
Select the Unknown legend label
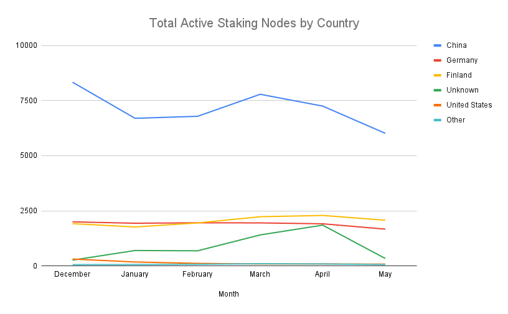[x=462, y=90]
